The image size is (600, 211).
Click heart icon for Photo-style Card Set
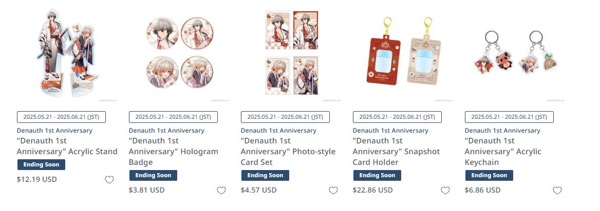click(x=333, y=191)
